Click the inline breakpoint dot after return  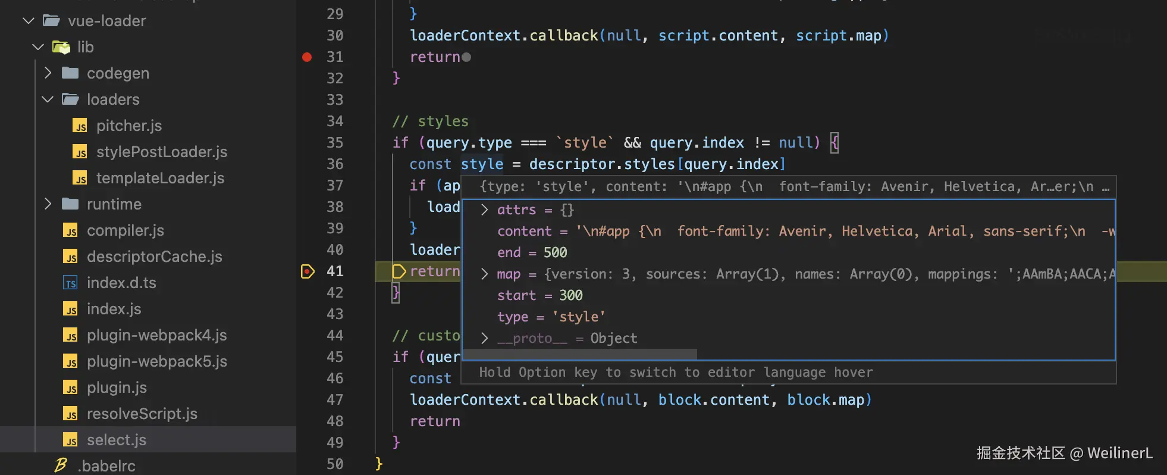(x=466, y=57)
